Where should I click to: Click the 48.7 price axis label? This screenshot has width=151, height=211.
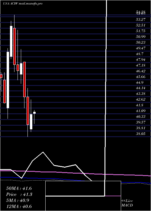140,54
